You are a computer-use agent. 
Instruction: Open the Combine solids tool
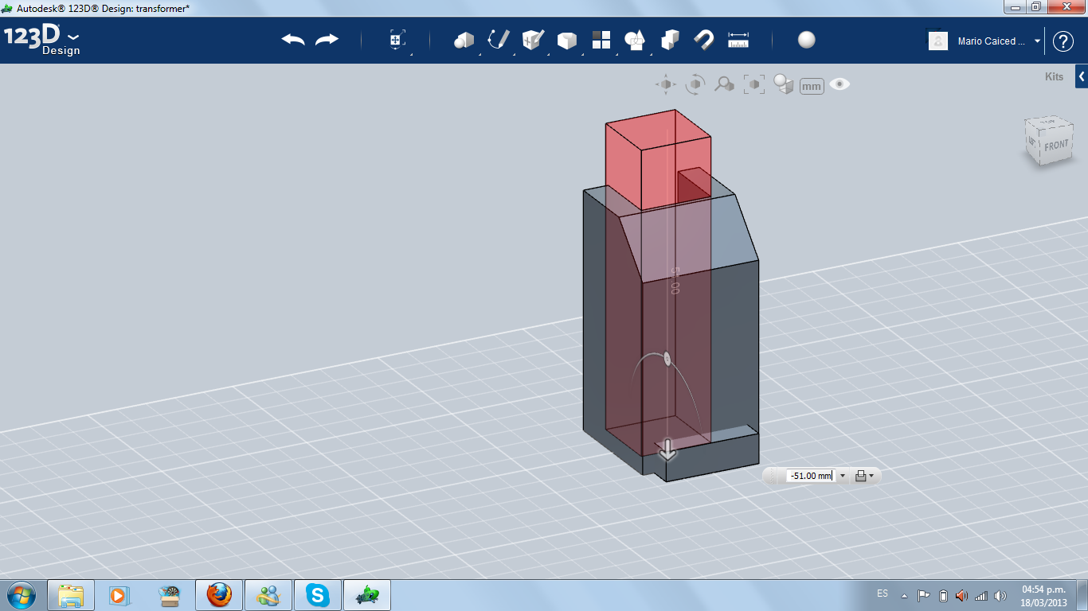pyautogui.click(x=670, y=40)
